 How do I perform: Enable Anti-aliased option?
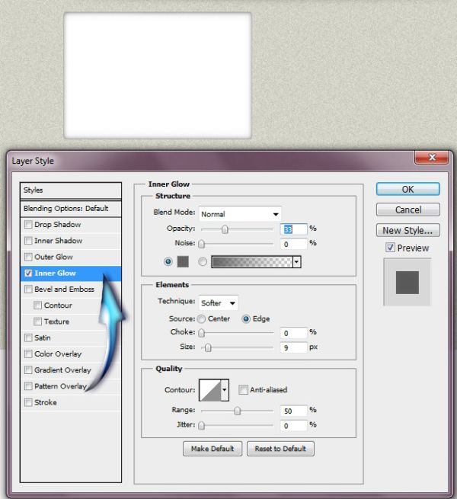[243, 389]
